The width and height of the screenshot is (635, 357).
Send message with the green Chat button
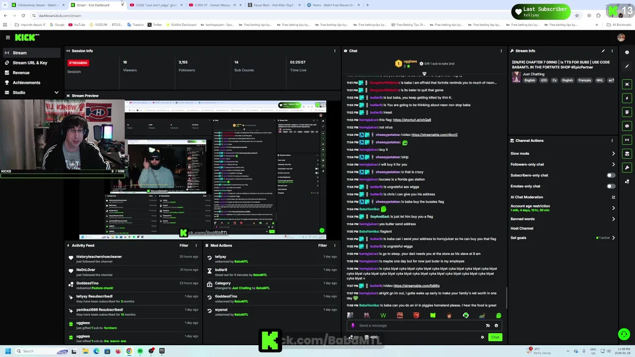[x=495, y=337]
